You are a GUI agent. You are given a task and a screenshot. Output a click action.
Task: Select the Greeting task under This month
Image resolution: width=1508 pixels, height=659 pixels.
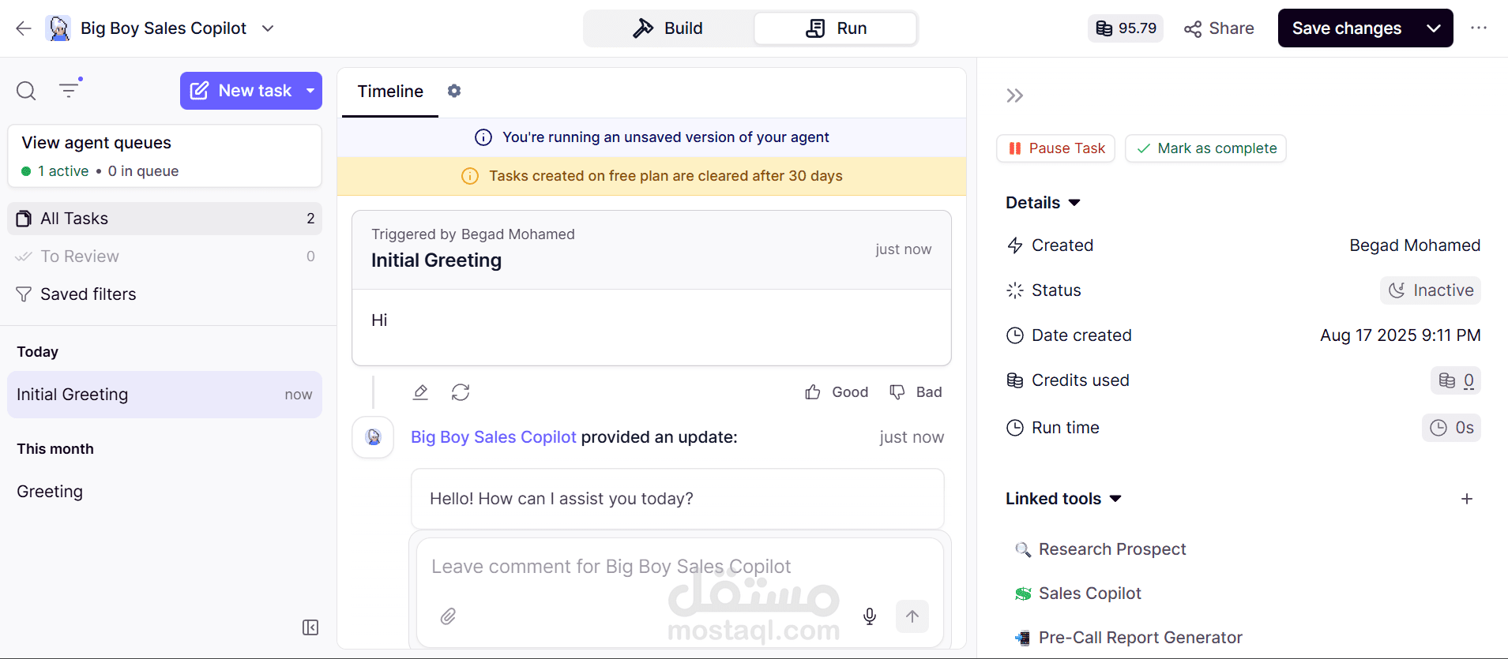[x=165, y=492]
